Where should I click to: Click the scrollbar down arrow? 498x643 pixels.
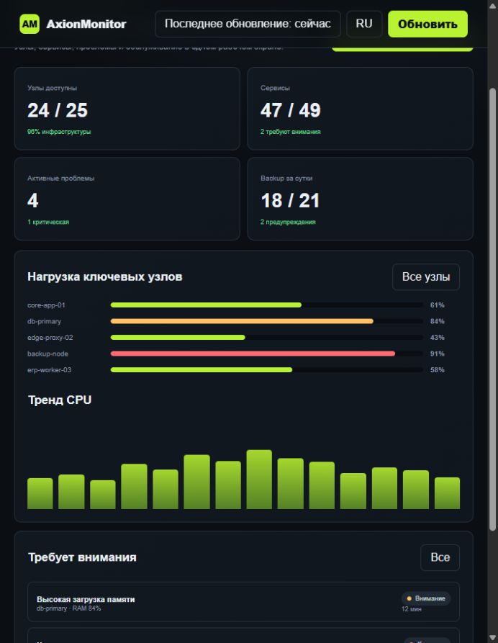[493, 638]
